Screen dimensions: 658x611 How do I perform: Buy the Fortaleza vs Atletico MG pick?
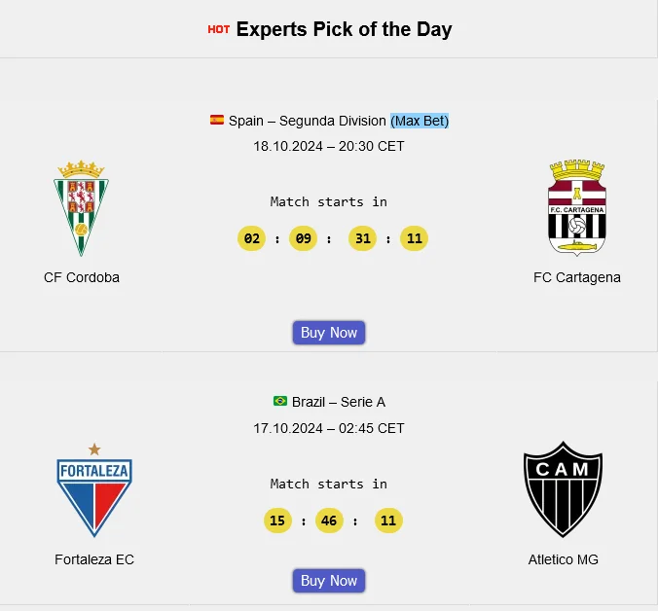(329, 581)
